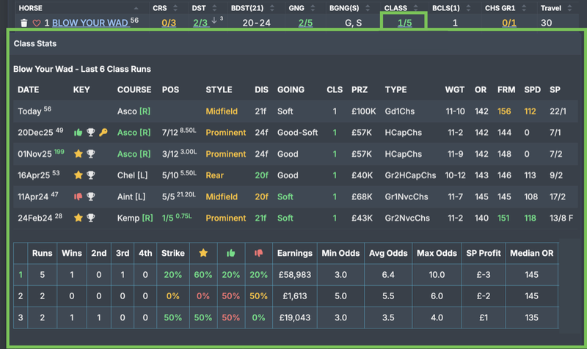Click the key icon in 20Dec25 row

click(102, 133)
